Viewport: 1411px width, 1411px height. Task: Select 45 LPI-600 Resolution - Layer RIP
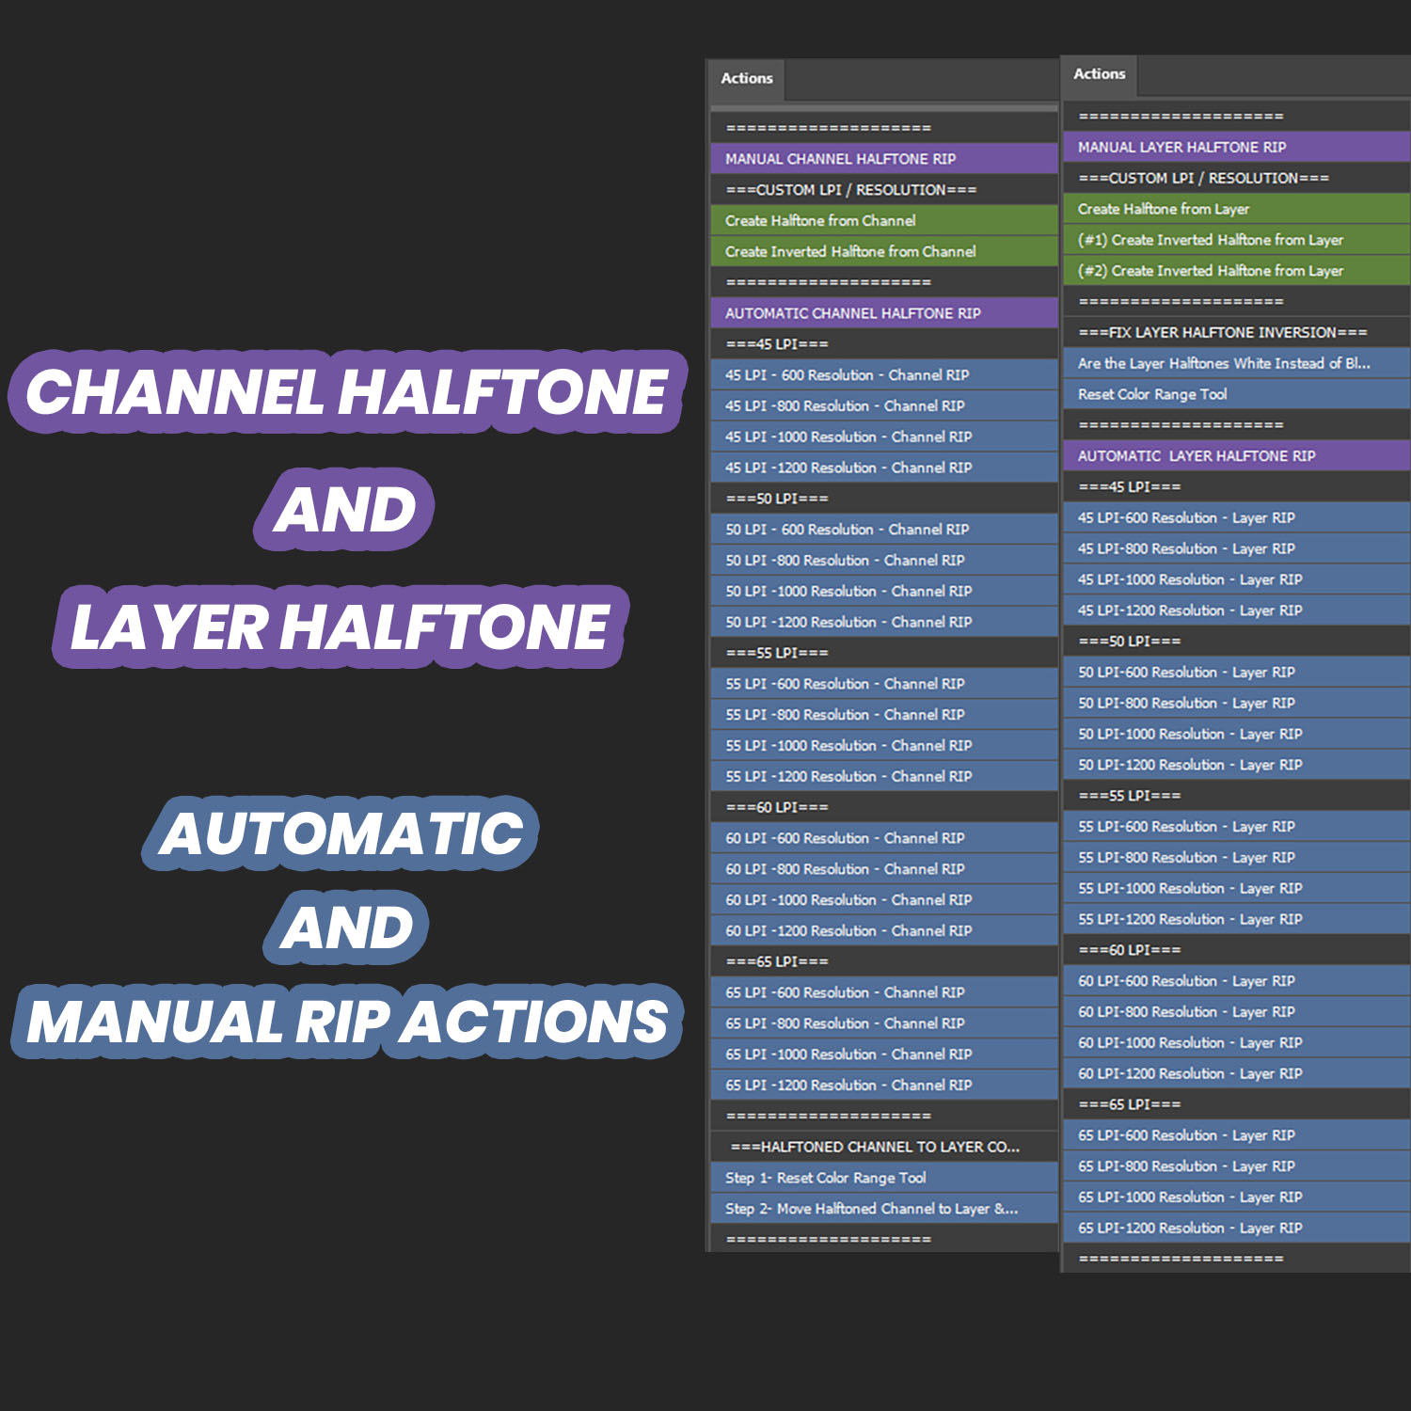1237,517
